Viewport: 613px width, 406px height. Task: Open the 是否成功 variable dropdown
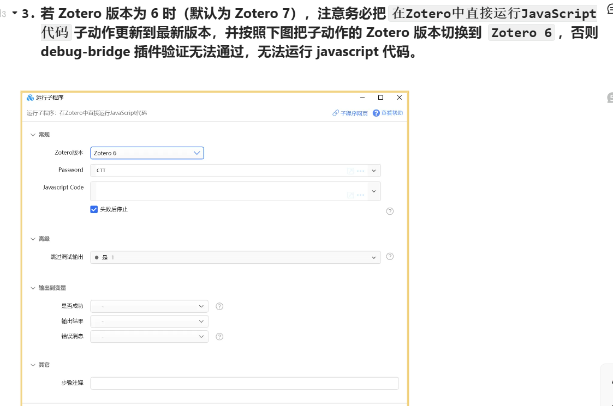click(x=150, y=306)
